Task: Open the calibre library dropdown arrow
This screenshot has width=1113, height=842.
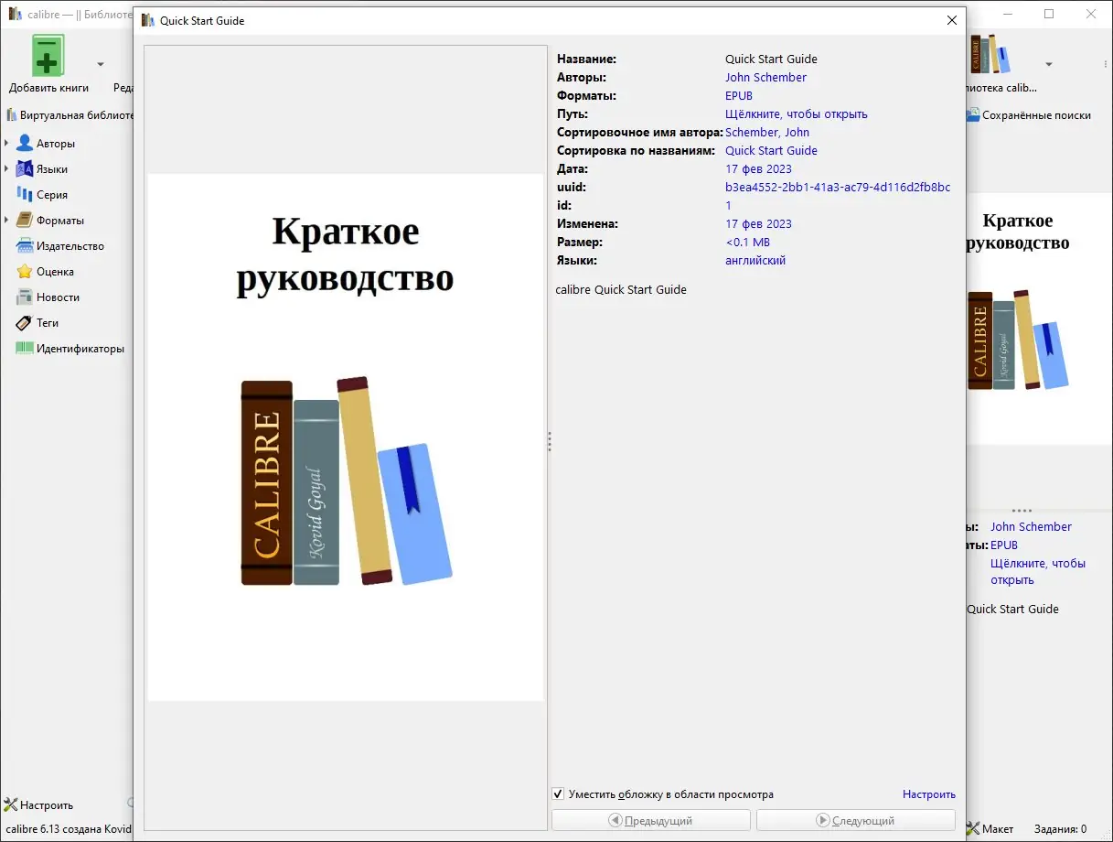Action: click(1049, 64)
